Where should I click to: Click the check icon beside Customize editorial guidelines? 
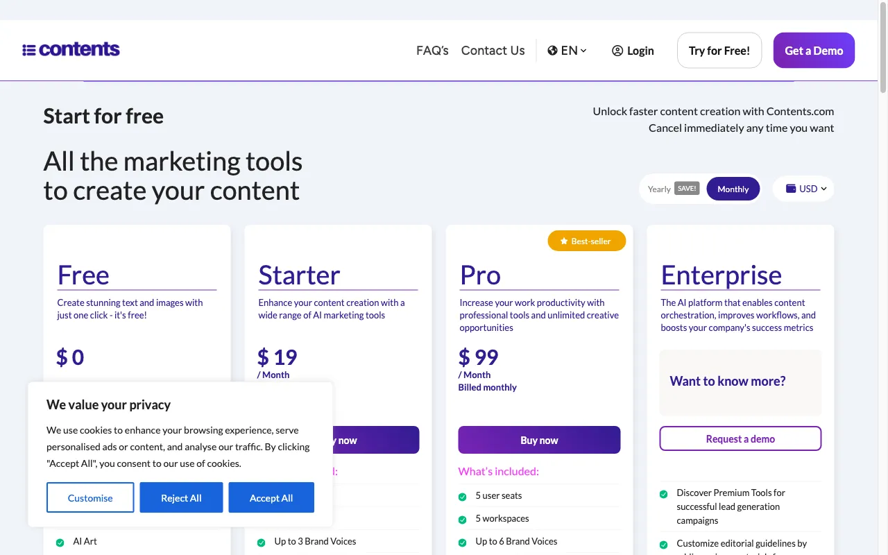[x=663, y=545]
